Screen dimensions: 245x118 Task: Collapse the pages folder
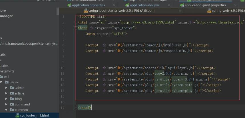pos(1,82)
